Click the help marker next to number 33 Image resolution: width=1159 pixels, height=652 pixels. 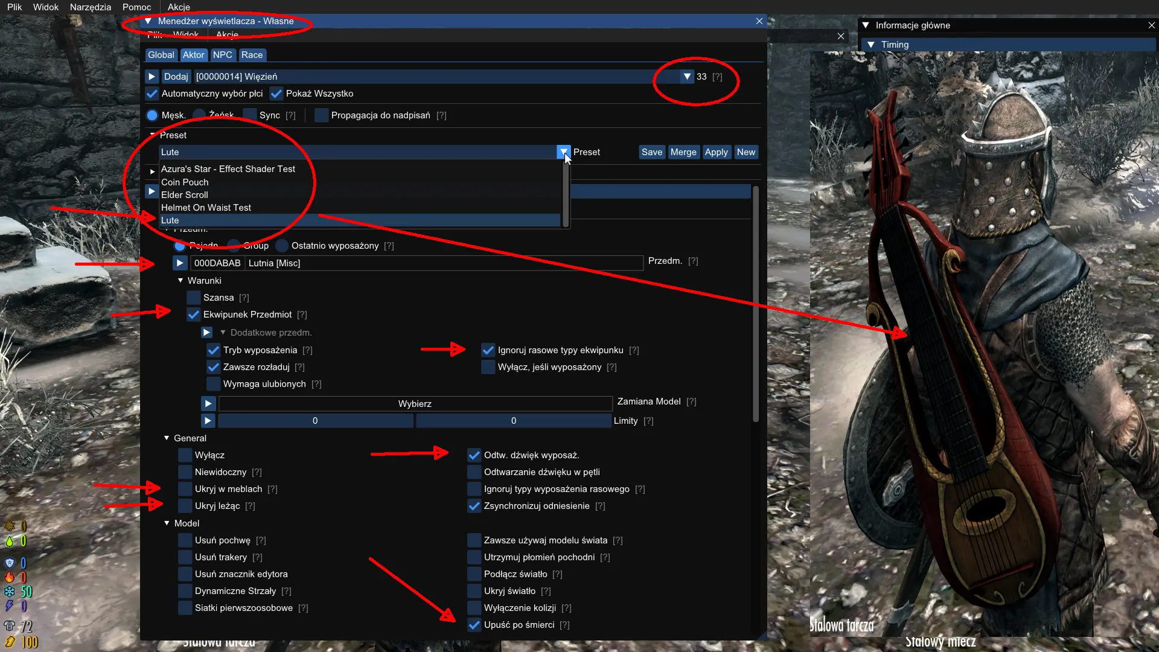[x=717, y=77]
